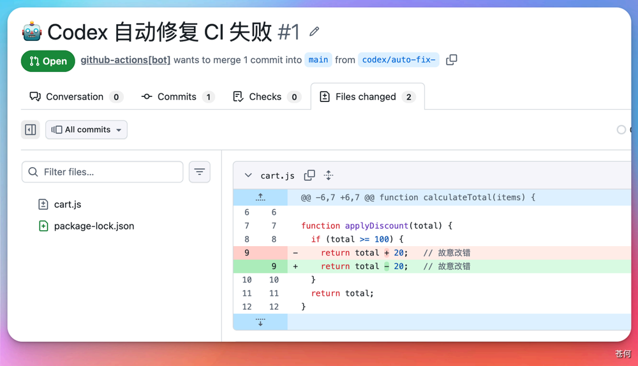
Task: Click the pencil icon to edit PR title
Action: tap(314, 31)
